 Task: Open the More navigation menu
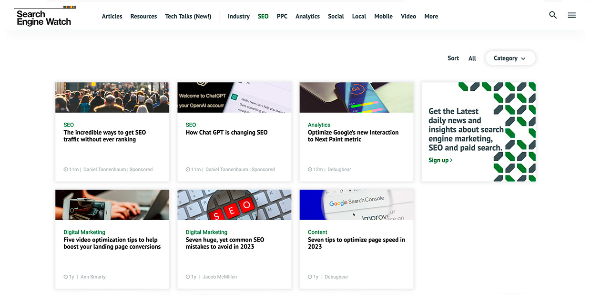pyautogui.click(x=431, y=16)
